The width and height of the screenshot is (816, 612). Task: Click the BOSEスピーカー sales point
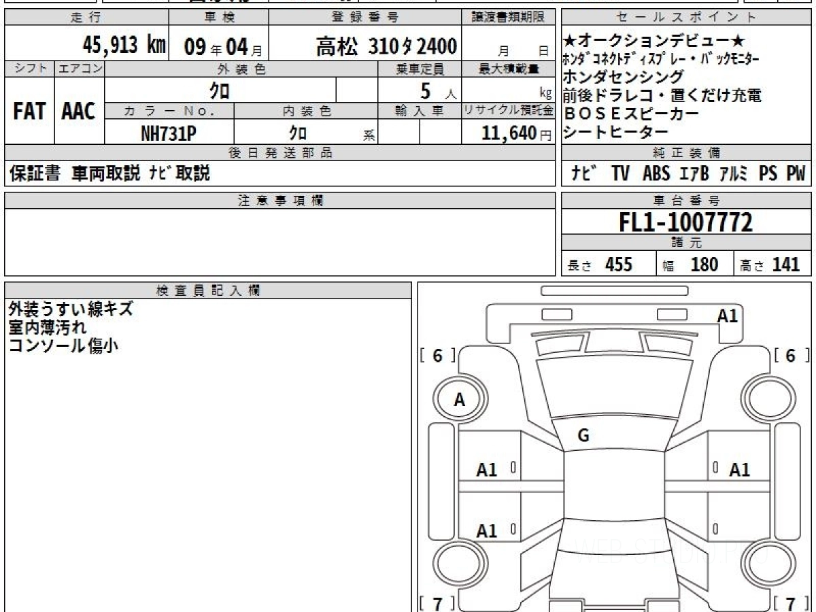[631, 114]
